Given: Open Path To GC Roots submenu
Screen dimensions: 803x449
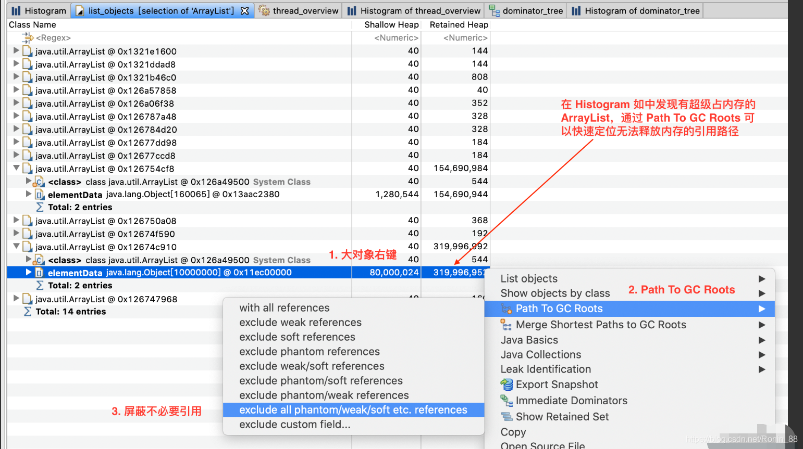Looking at the screenshot, I should [x=629, y=309].
